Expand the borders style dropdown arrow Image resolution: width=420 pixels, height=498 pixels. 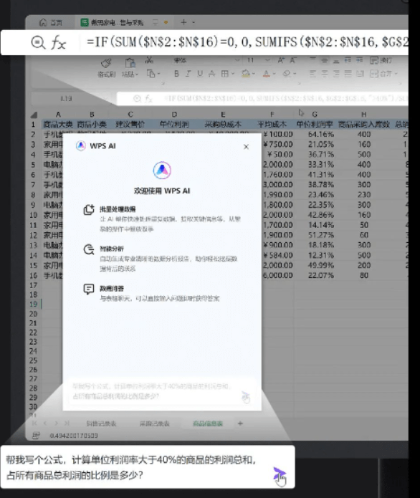[233, 74]
